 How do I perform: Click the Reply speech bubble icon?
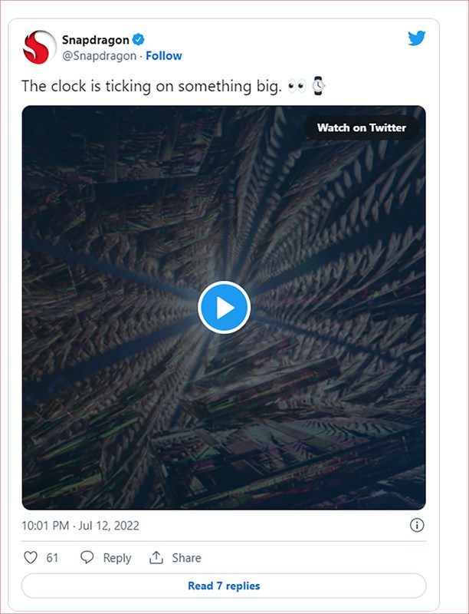(87, 558)
